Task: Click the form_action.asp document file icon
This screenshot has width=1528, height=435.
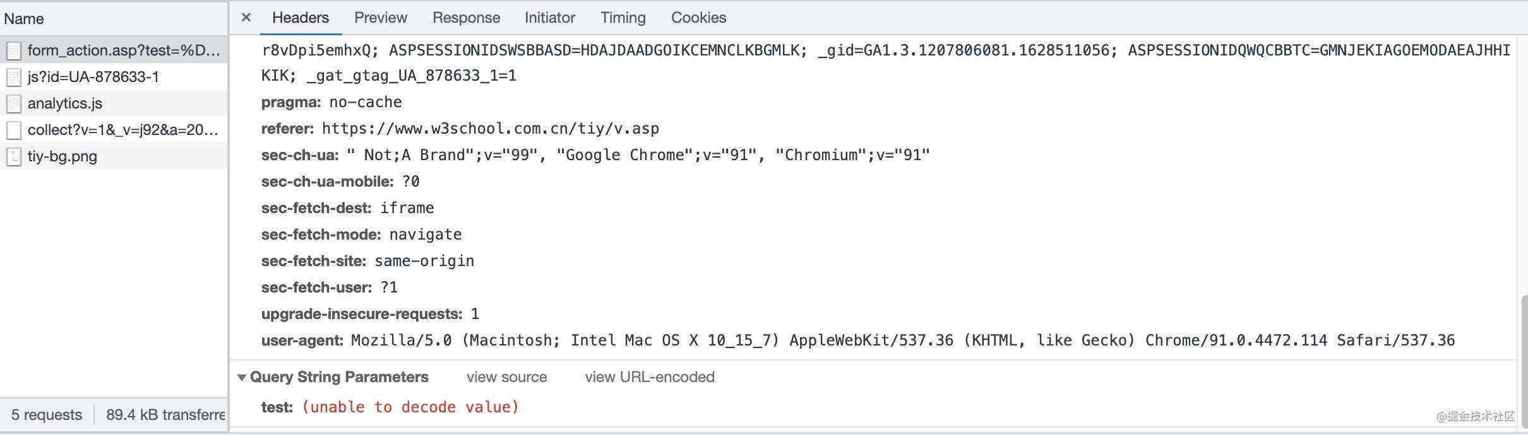Action: point(14,50)
